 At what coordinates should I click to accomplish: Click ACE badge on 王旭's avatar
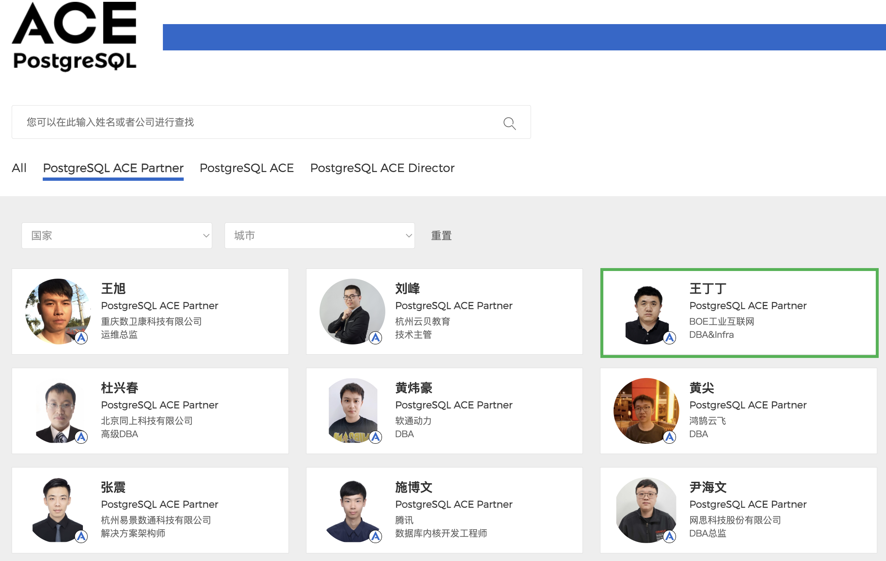81,337
